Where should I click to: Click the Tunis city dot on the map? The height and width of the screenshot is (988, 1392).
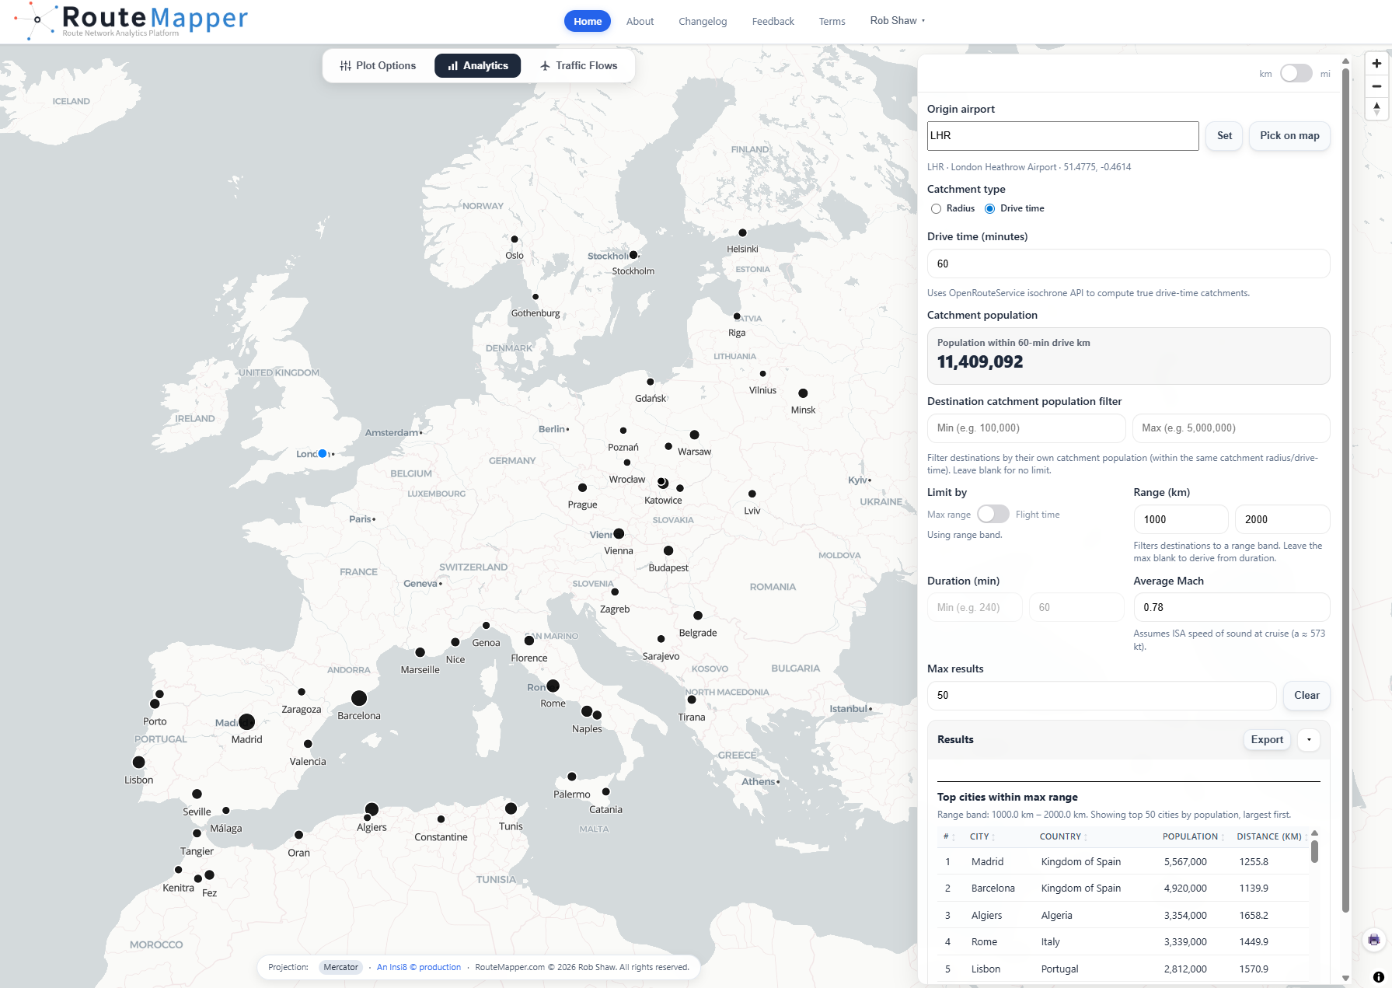click(511, 808)
